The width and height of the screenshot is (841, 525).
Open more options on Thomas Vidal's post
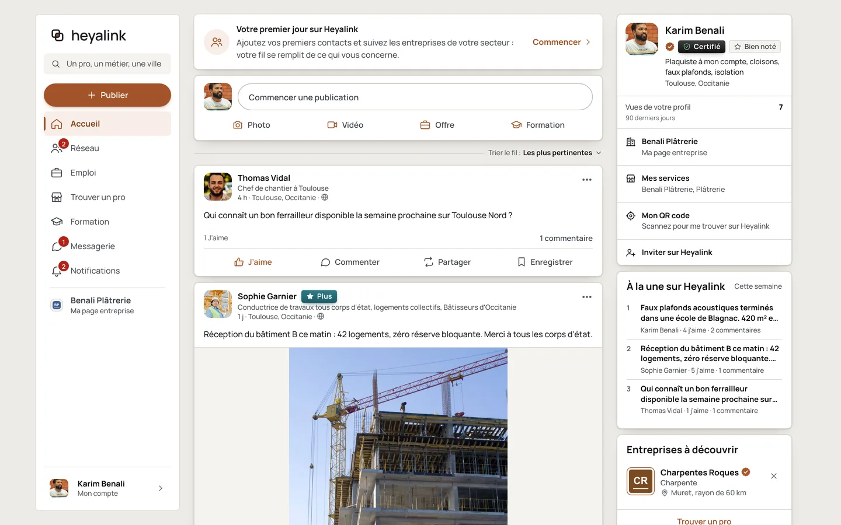587,180
